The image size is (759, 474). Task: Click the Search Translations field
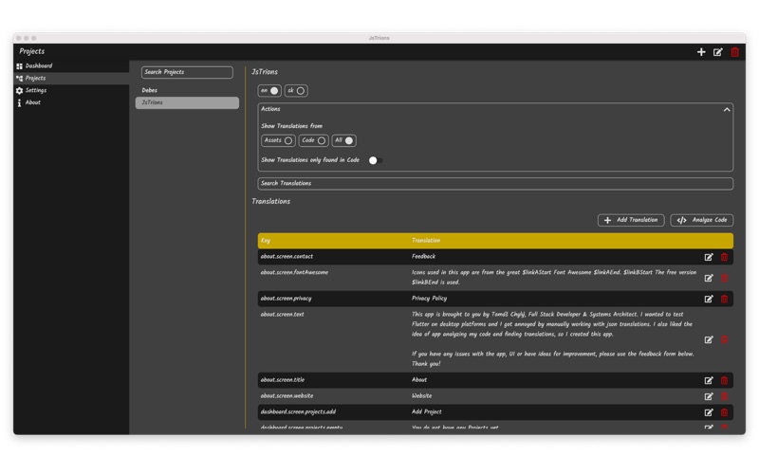point(495,183)
